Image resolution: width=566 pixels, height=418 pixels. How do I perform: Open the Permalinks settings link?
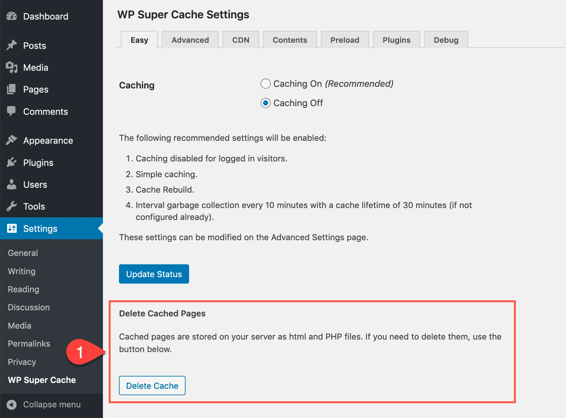[x=29, y=343]
